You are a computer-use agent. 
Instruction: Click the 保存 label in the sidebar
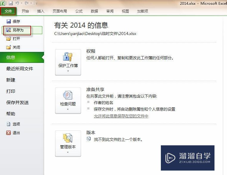[x=16, y=21]
